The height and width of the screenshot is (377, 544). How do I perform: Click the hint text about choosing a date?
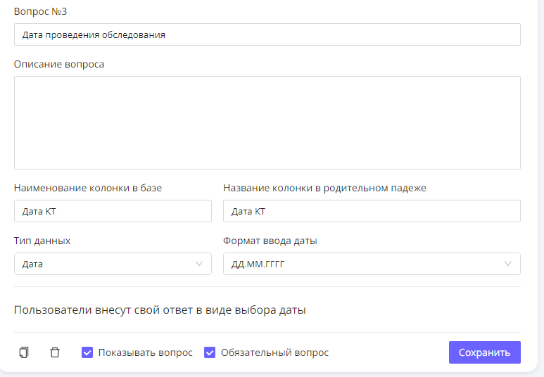pyautogui.click(x=160, y=309)
